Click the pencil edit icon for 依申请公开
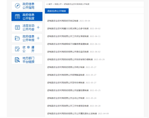Image resolution: width=149 pixels, height=118 pixels. click(17, 49)
